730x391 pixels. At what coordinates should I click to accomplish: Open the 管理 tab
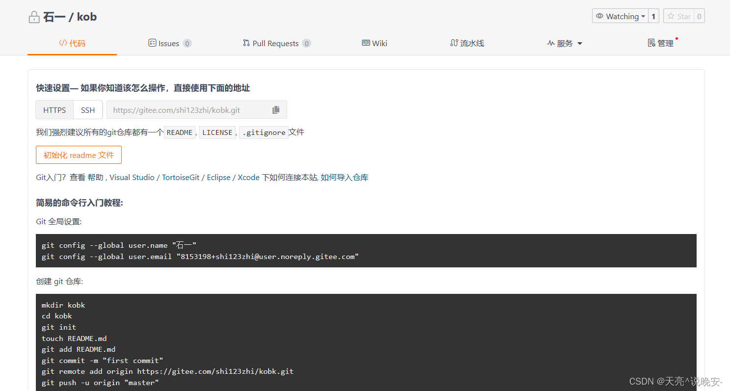(x=661, y=43)
